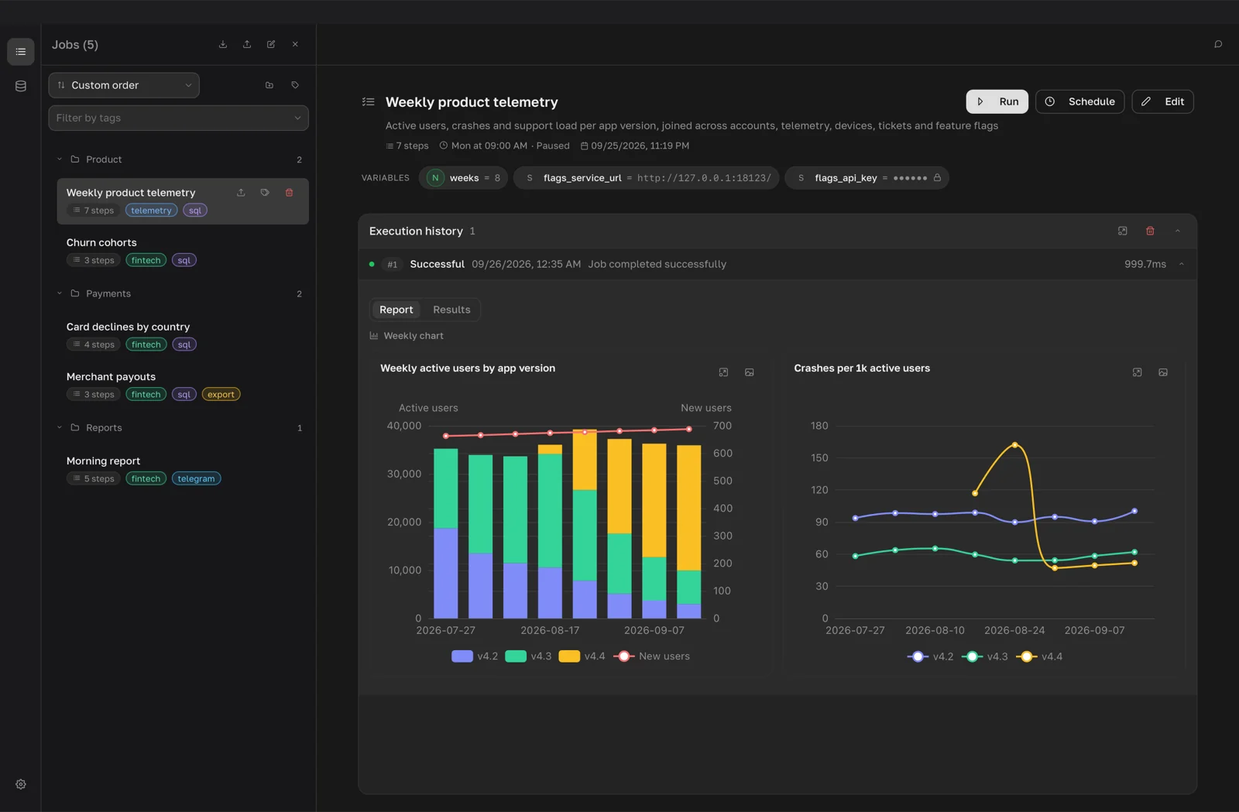
Task: Collapse the Execution history section
Action: tap(1177, 231)
